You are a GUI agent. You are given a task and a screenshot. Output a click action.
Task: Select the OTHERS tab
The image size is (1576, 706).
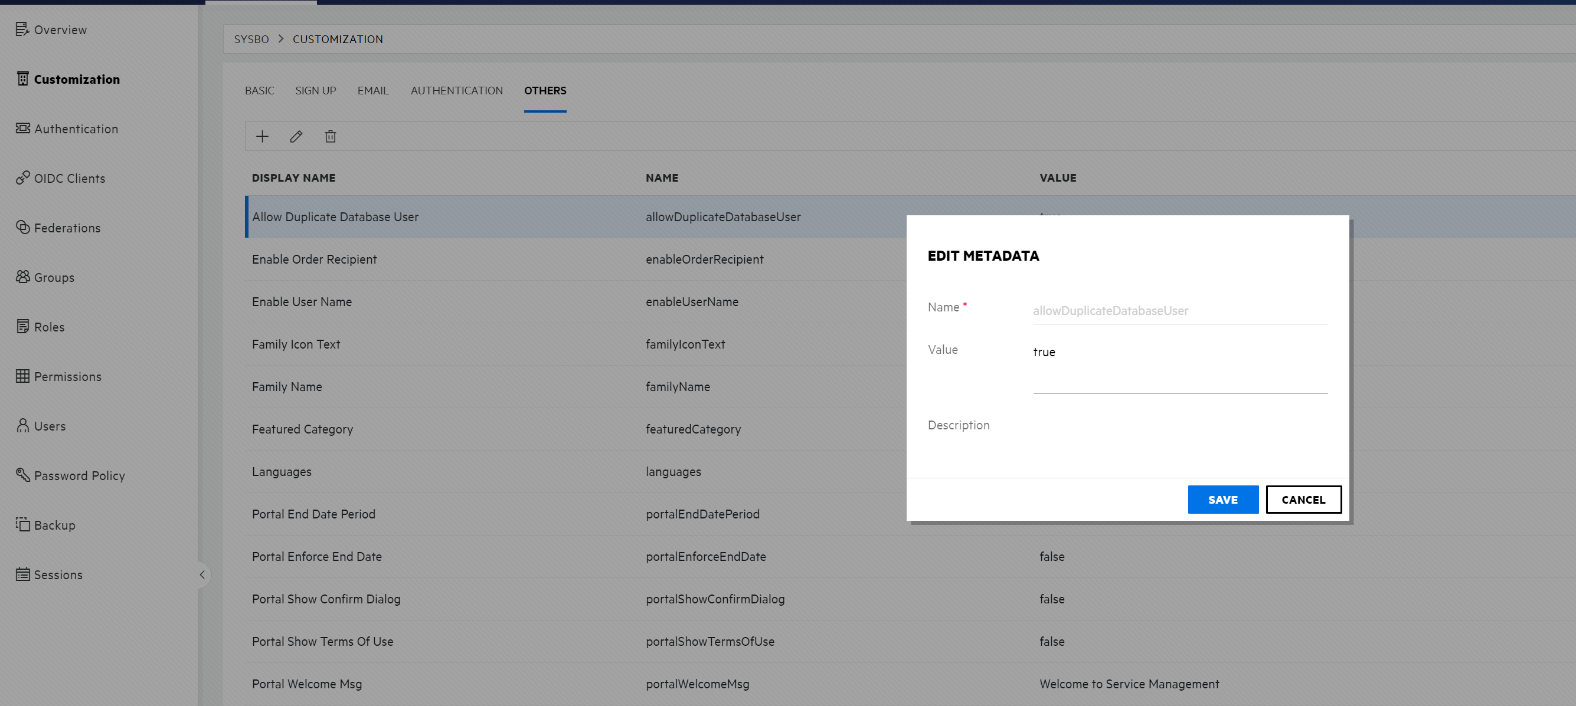(x=545, y=90)
